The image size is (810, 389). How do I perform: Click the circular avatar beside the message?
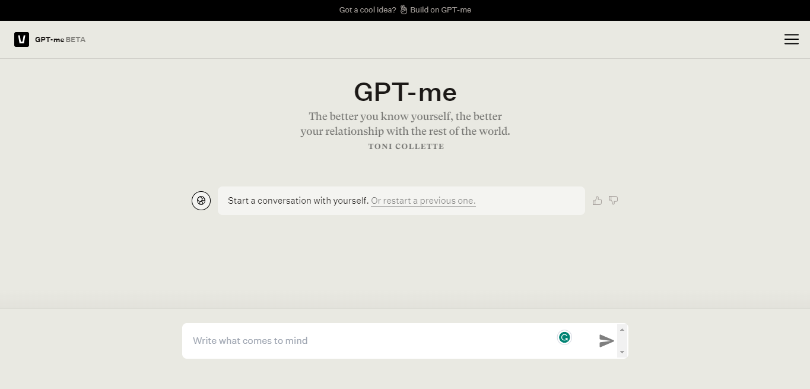click(201, 201)
